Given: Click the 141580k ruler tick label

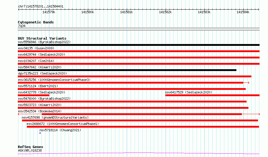Looking at the screenshot, I should click(x=88, y=12).
